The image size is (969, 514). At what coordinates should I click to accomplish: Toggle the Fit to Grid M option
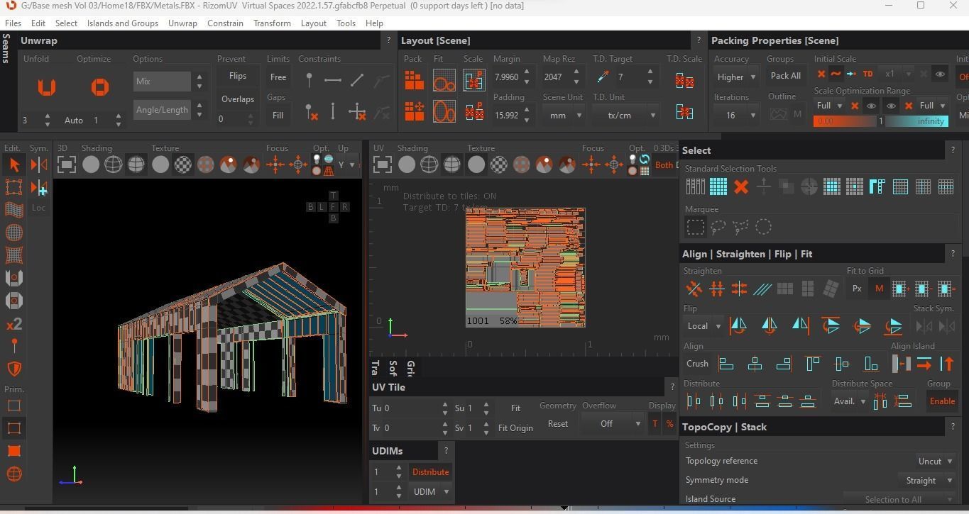pos(880,289)
